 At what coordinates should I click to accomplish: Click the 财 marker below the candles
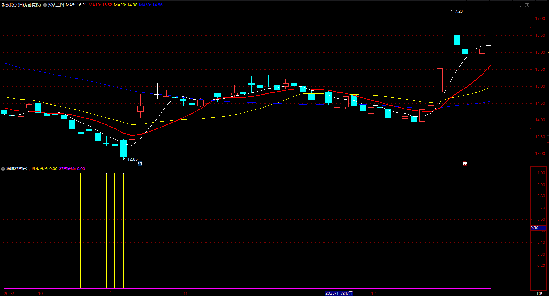coord(140,163)
